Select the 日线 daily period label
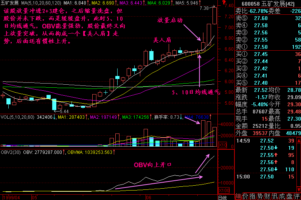Image resolution: width=301 pixels, height=200 pixels. point(223,197)
